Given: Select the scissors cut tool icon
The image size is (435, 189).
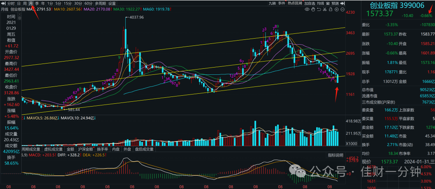Looking at the screenshot, I should click(325, 9).
